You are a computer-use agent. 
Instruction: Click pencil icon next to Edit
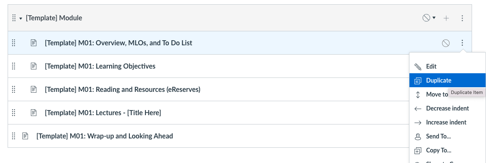(x=418, y=66)
